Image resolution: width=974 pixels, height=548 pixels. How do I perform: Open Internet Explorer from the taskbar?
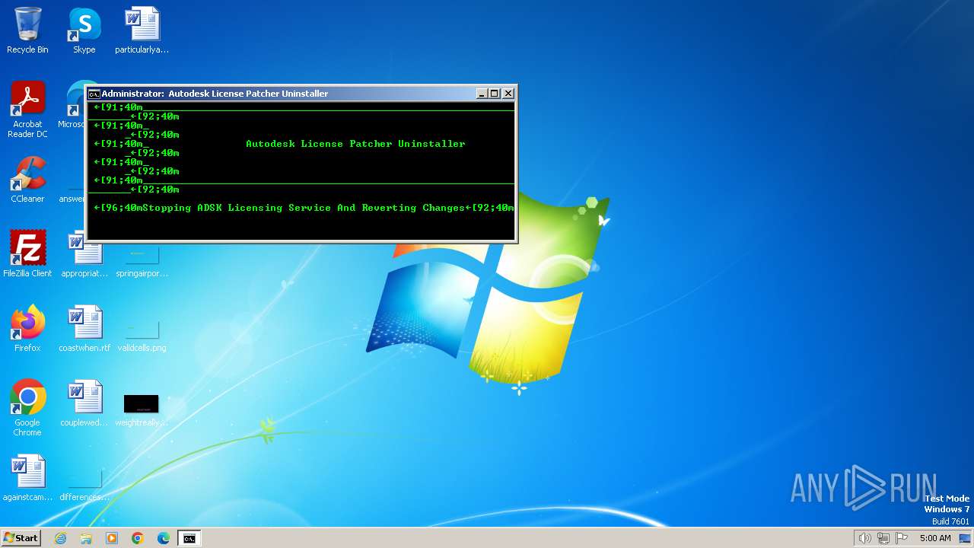point(60,538)
